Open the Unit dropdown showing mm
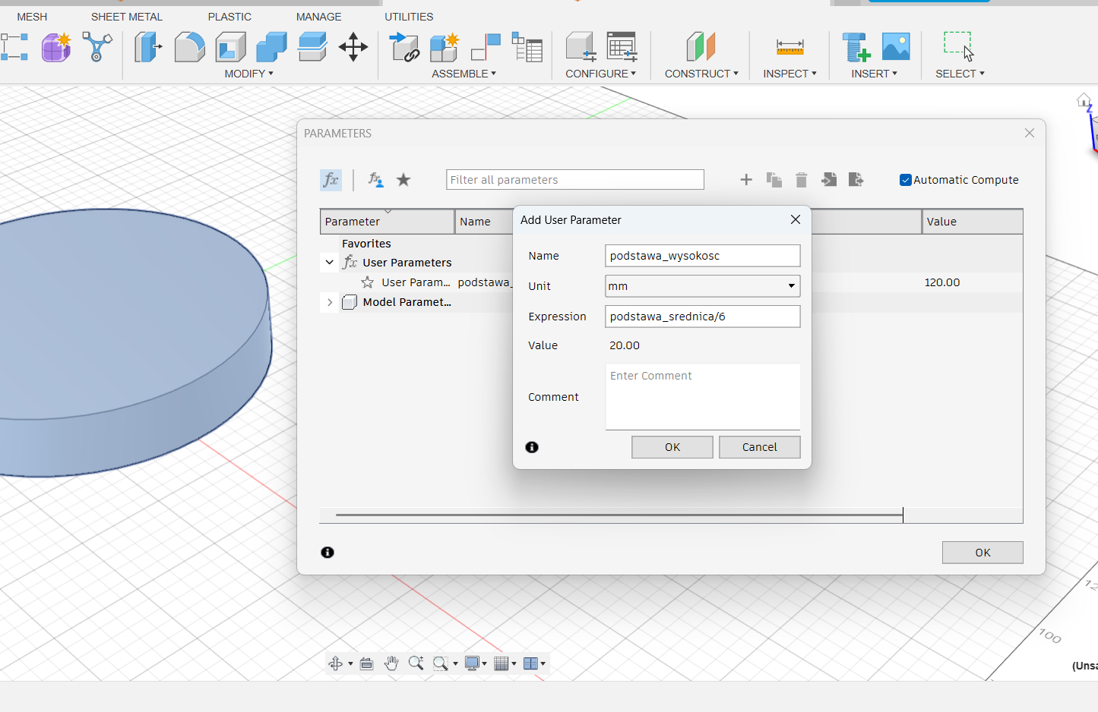Screen dimensions: 1098x712 [x=702, y=286]
